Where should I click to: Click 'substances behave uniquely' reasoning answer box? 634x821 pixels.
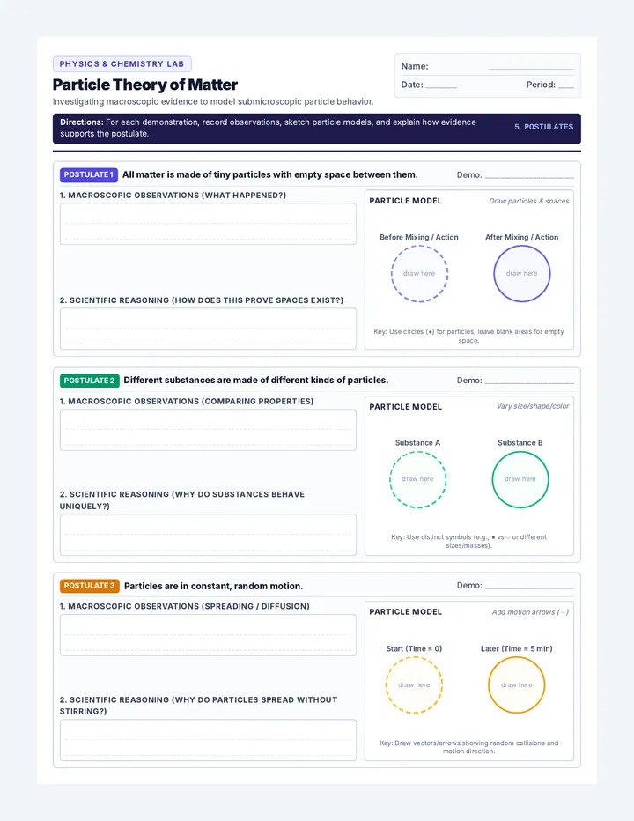tap(208, 535)
